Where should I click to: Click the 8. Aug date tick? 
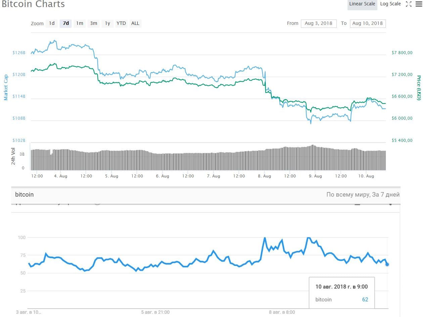coord(265,176)
